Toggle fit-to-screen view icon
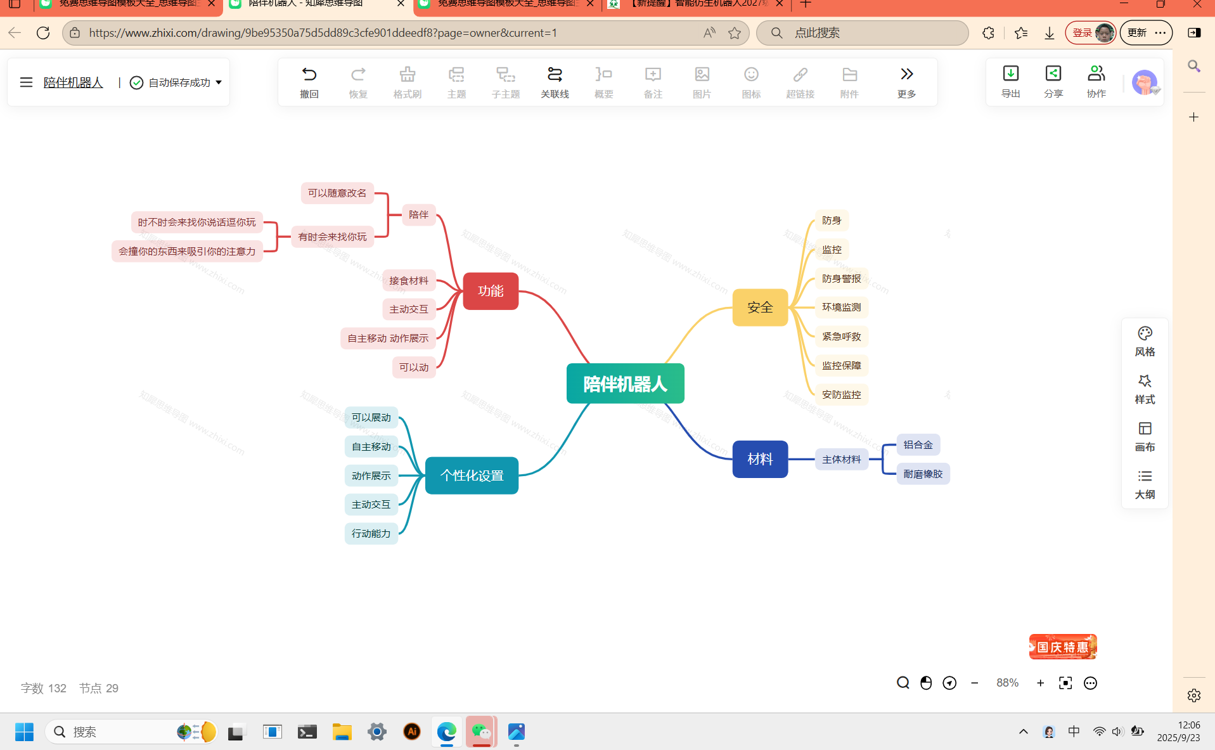Viewport: 1215px width, 750px height. tap(1065, 683)
